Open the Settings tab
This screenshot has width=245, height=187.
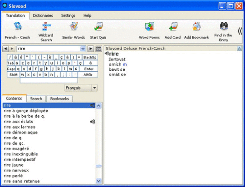[x=68, y=15]
